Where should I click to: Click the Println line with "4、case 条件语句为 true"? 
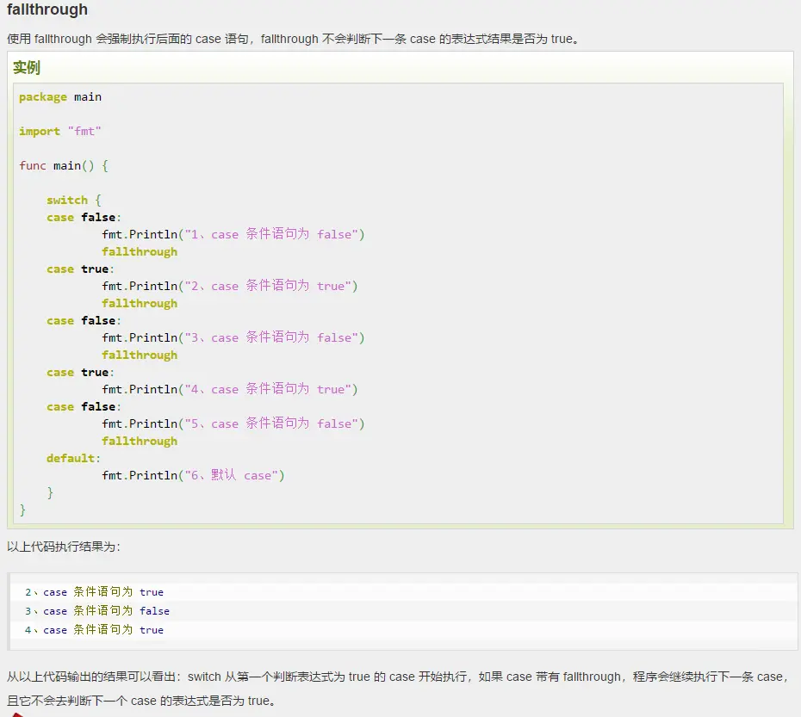(x=229, y=389)
